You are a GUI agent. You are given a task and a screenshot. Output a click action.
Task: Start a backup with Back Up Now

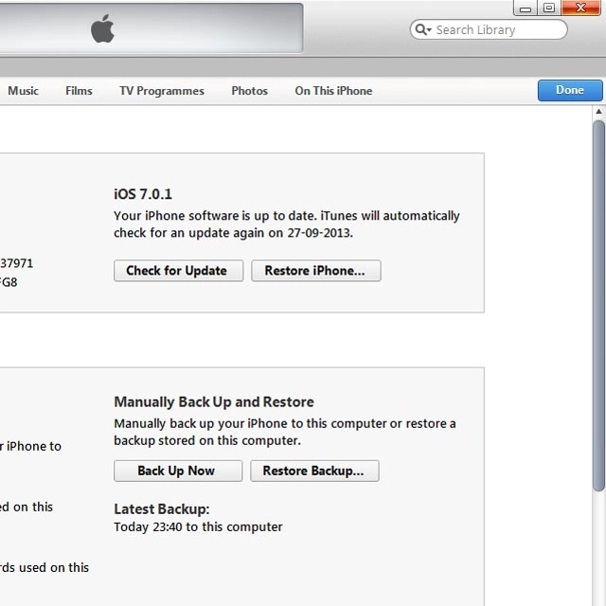(177, 471)
